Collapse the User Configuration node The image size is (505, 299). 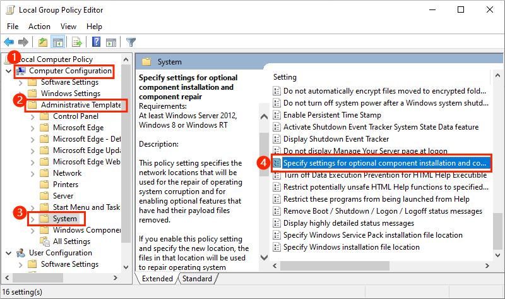click(x=9, y=253)
